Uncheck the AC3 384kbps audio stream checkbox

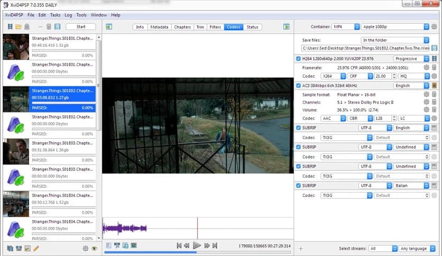click(x=298, y=86)
